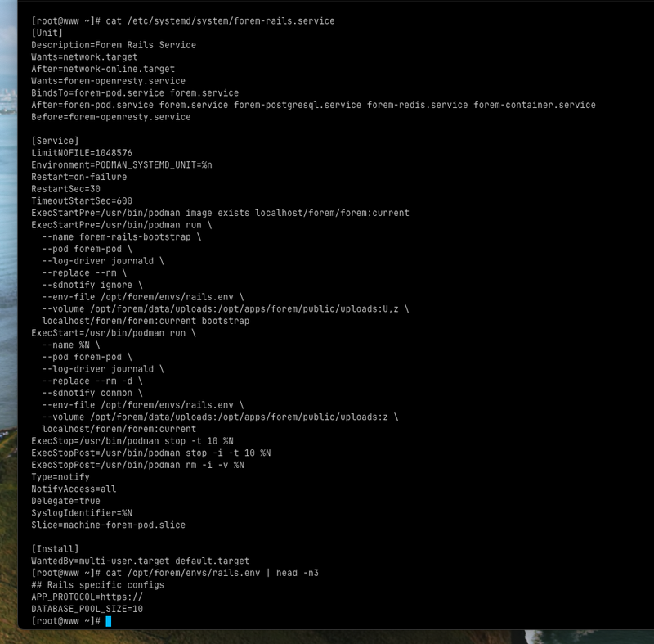The height and width of the screenshot is (644, 654).
Task: Click the Delegate=true line
Action: point(65,501)
